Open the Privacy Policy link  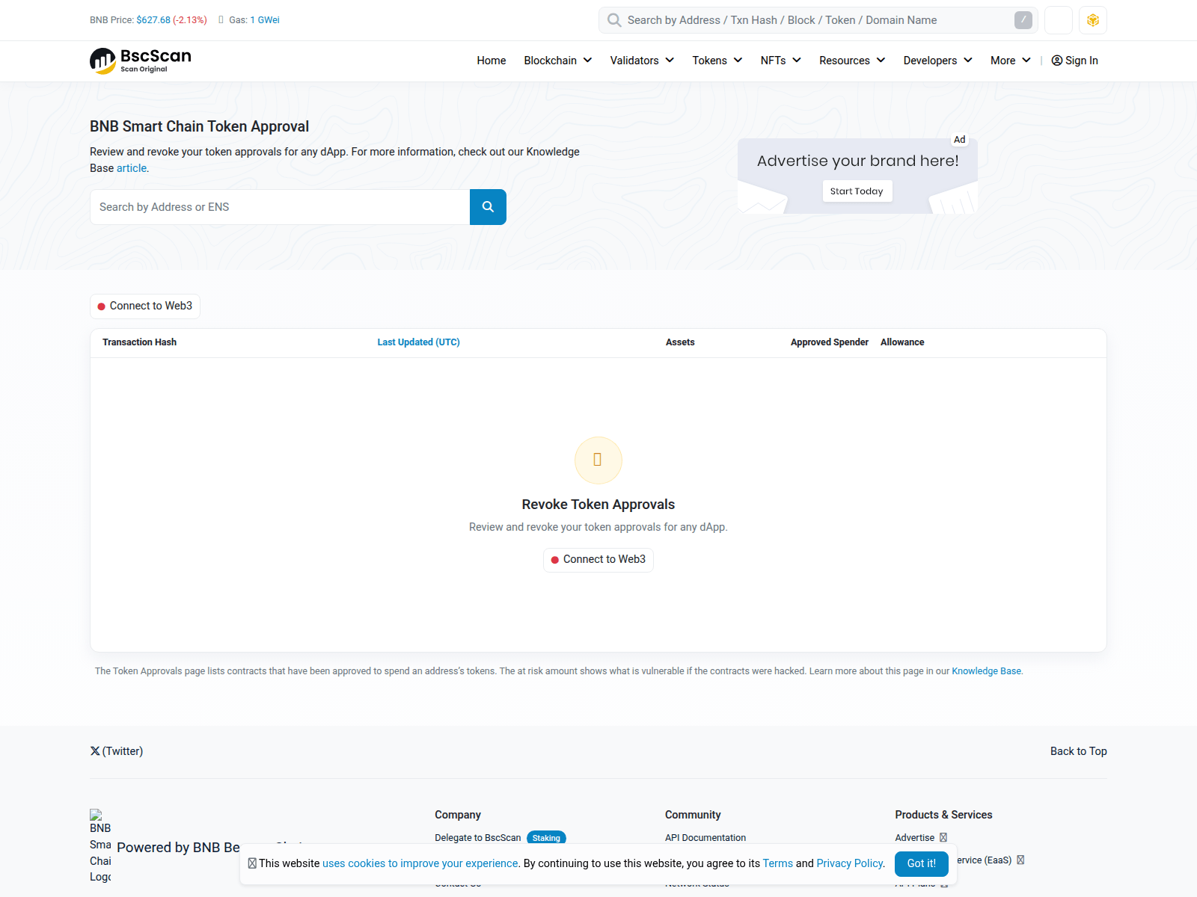[x=850, y=863]
